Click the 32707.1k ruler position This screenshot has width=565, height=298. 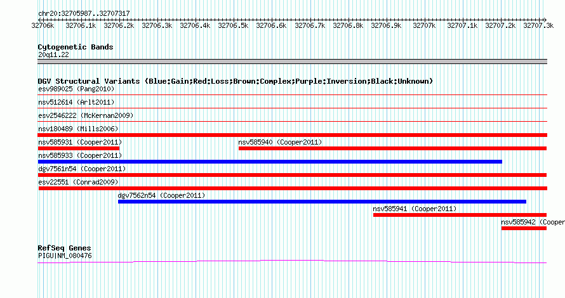pos(462,25)
